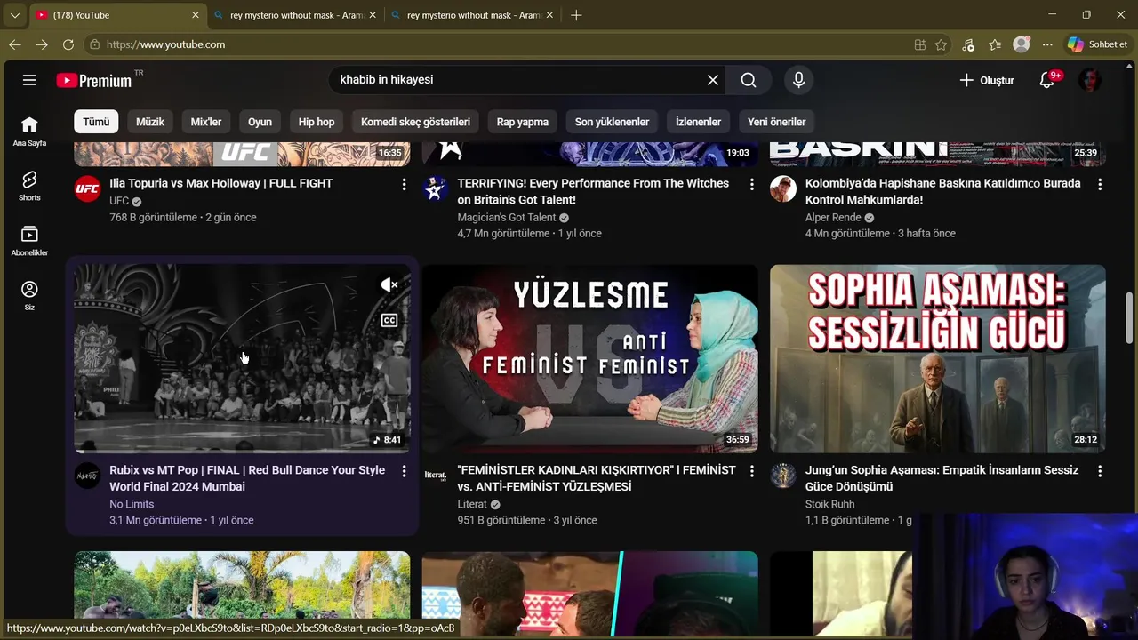This screenshot has height=640, width=1138.
Task: Select the Son yüklenenler chip
Action: tap(612, 122)
